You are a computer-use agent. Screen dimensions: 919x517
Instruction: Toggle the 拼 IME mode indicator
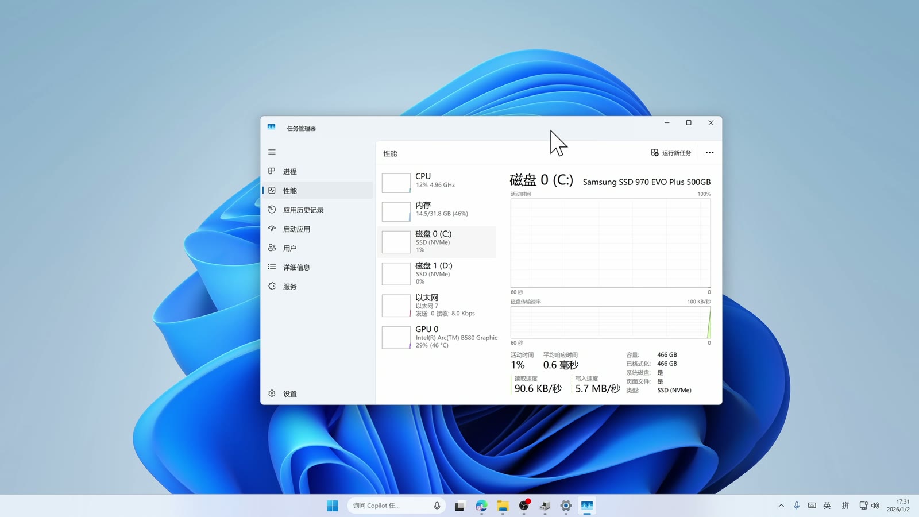(x=845, y=506)
